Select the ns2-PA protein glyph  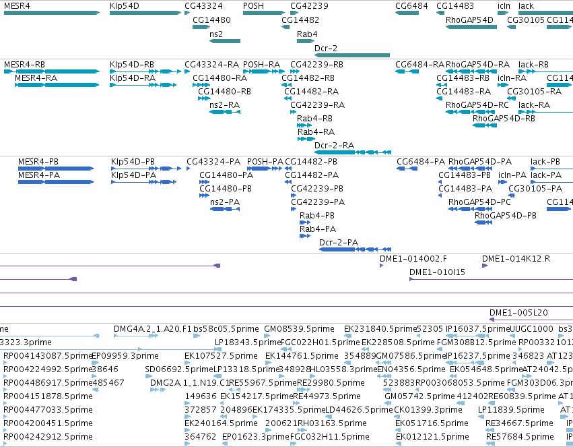point(225,209)
